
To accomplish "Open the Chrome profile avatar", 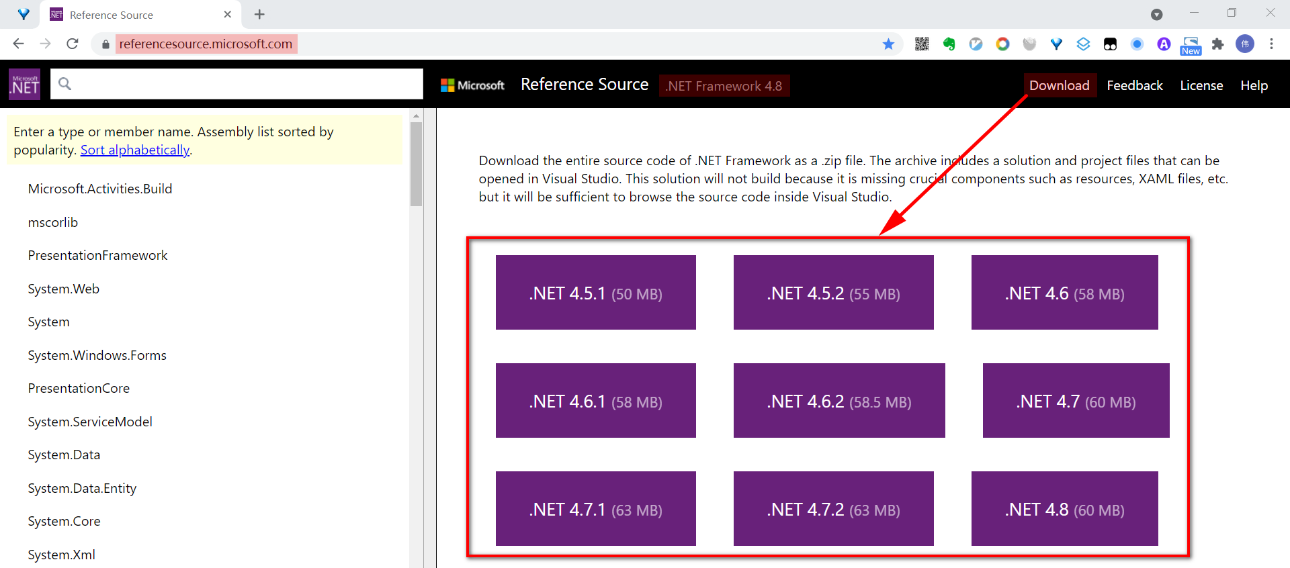I will point(1245,44).
